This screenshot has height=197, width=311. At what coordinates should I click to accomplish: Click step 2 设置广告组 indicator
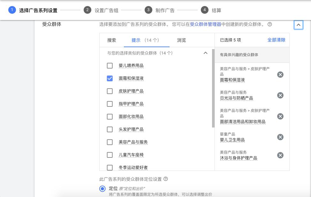pos(87,10)
